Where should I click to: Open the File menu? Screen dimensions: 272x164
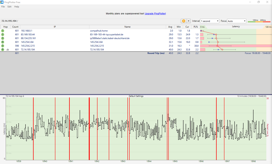coord(3,7)
